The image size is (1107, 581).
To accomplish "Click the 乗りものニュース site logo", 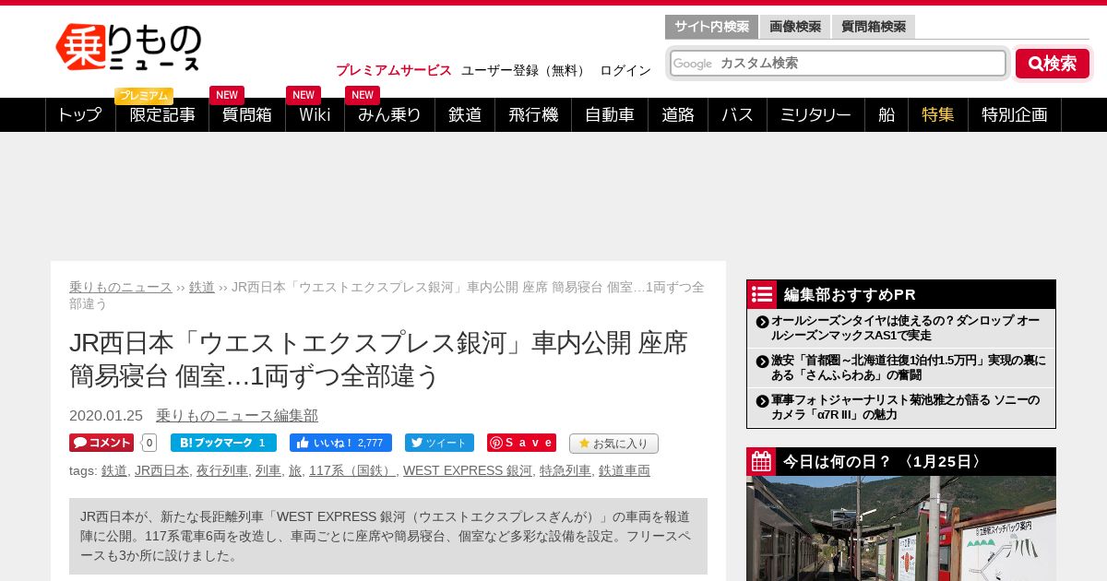I will pos(128,47).
